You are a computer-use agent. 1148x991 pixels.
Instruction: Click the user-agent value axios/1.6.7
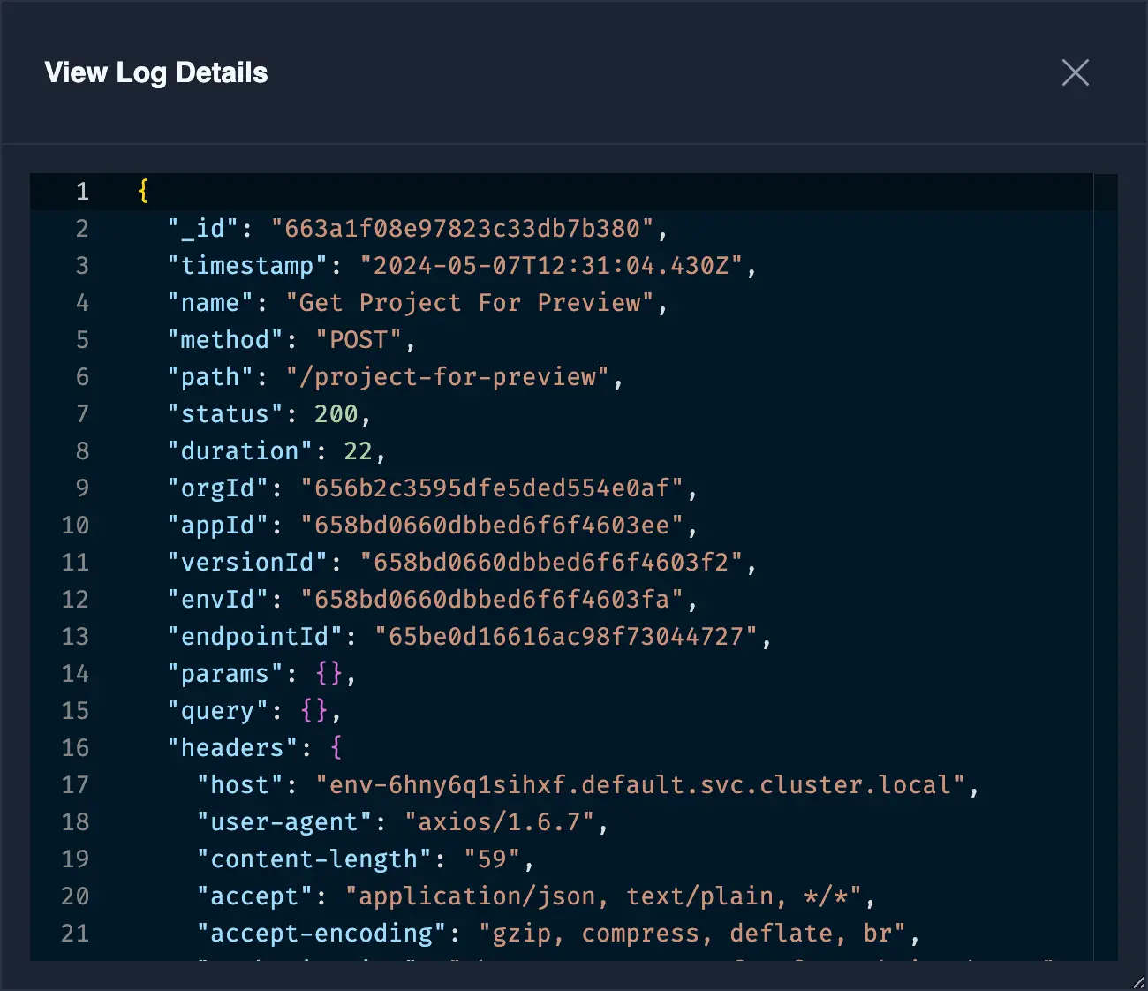click(x=499, y=822)
